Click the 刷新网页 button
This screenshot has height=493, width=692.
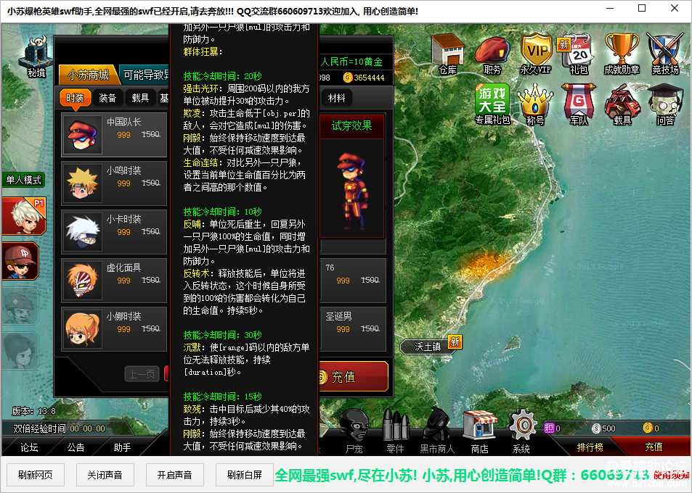36,475
